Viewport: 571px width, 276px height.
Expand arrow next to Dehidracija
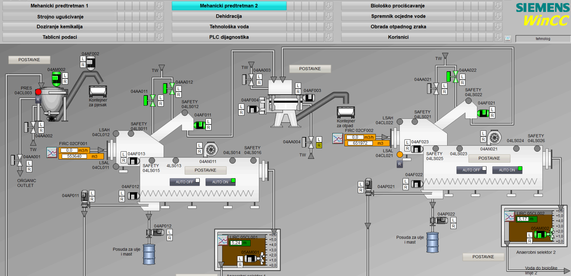click(x=329, y=16)
